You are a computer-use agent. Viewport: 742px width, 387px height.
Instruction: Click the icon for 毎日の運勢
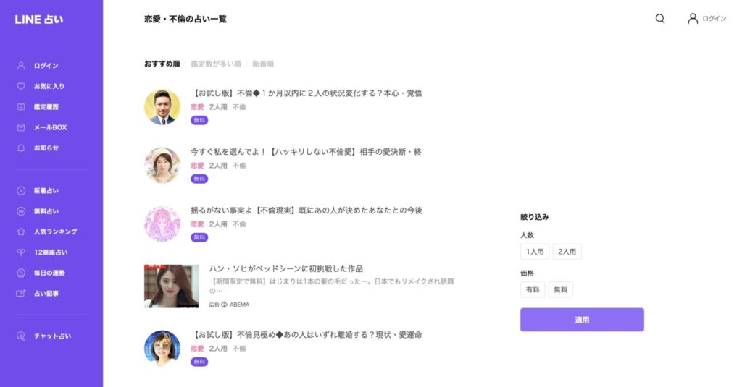click(x=21, y=273)
